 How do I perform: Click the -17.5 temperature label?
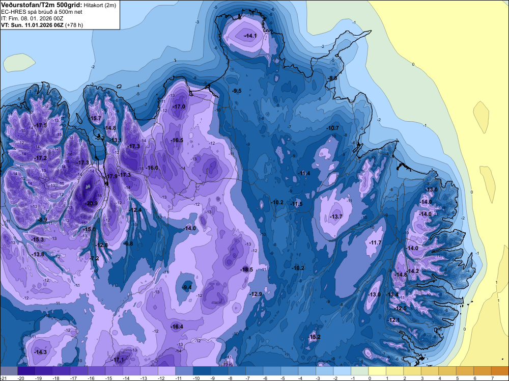point(41,125)
